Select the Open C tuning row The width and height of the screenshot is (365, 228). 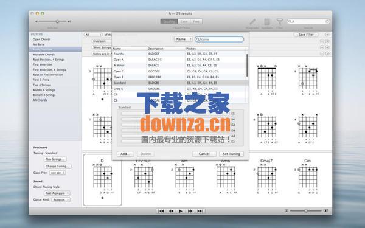tap(179, 71)
